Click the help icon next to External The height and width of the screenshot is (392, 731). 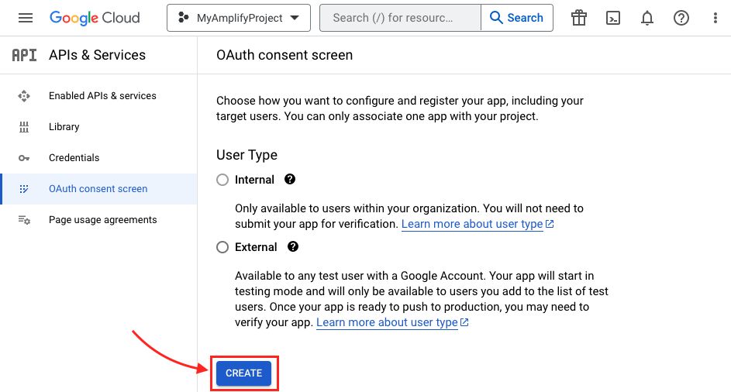point(293,246)
